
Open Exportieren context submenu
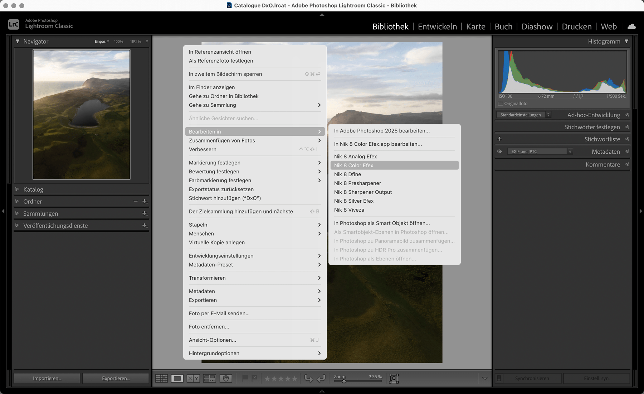255,300
